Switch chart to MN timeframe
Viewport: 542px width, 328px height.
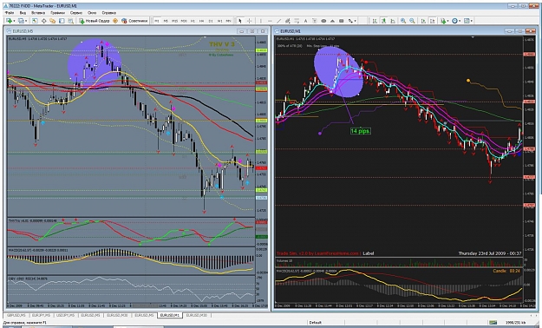pos(228,21)
